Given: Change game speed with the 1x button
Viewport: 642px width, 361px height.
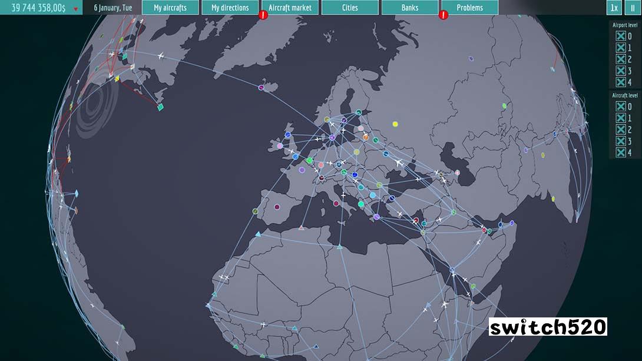Looking at the screenshot, I should (x=614, y=8).
